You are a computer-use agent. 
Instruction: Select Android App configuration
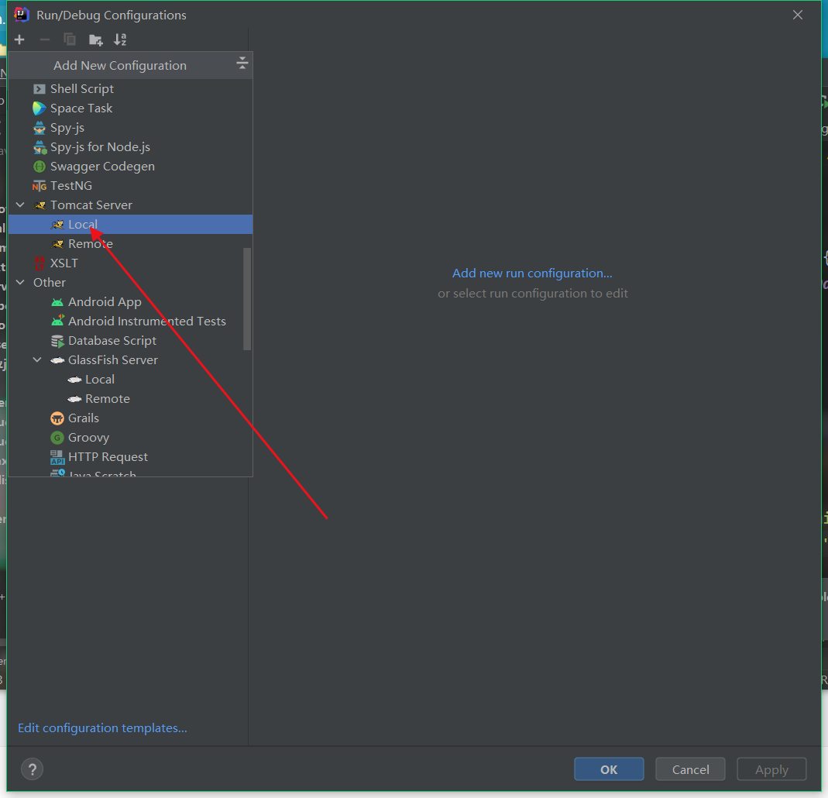(130, 302)
